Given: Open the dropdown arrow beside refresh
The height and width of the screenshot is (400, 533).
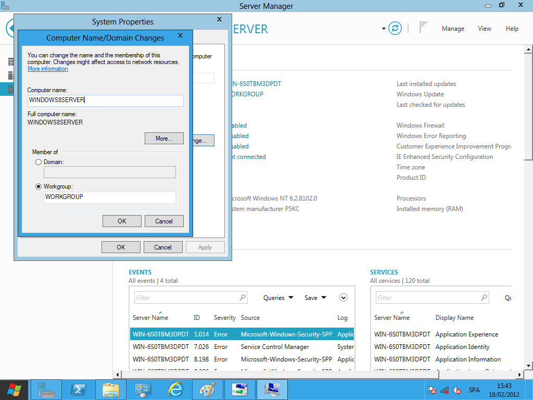Looking at the screenshot, I should 384,29.
